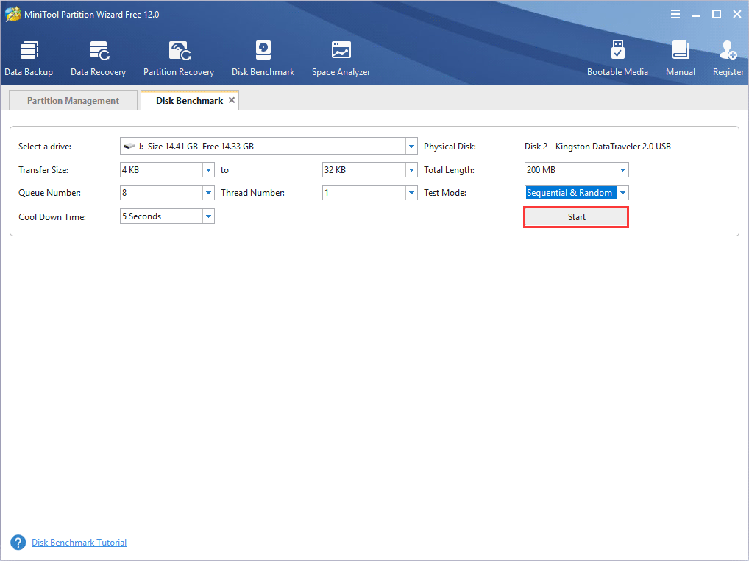Open the Data Backup tool
The width and height of the screenshot is (749, 561).
point(29,59)
